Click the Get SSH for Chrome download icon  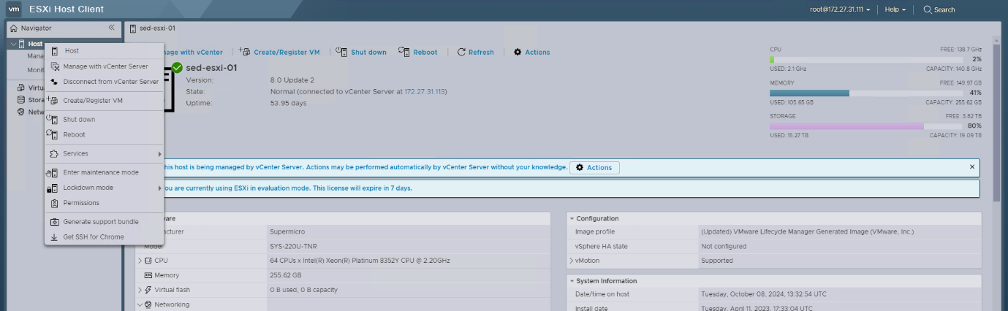click(x=54, y=237)
